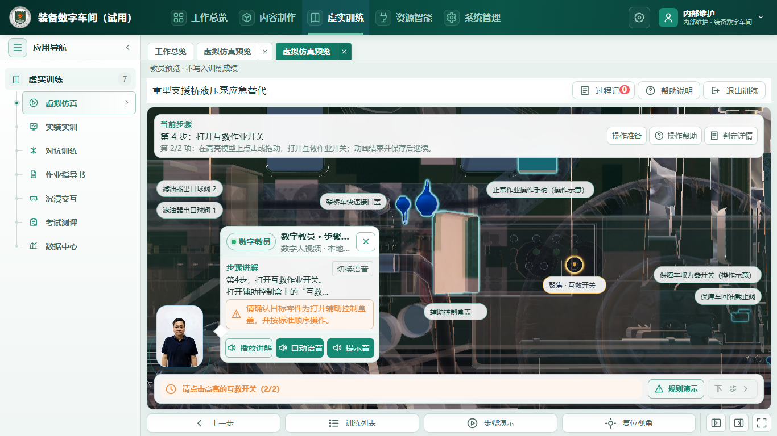The height and width of the screenshot is (436, 777).
Task: Toggle the 提示音 sound button
Action: 351,348
